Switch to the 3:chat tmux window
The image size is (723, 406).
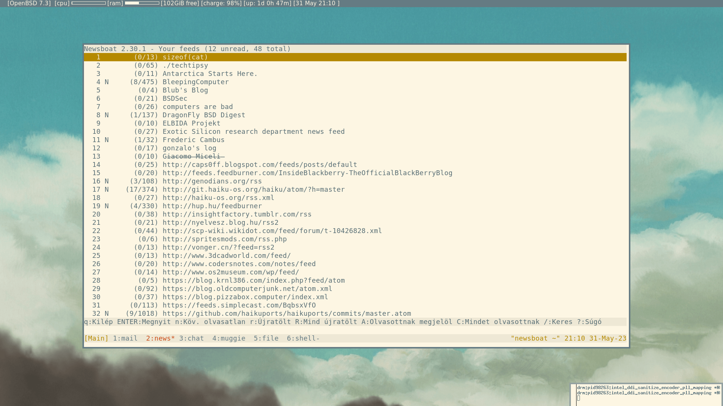[x=191, y=338]
